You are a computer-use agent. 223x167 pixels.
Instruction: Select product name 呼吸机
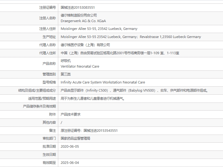(66, 61)
